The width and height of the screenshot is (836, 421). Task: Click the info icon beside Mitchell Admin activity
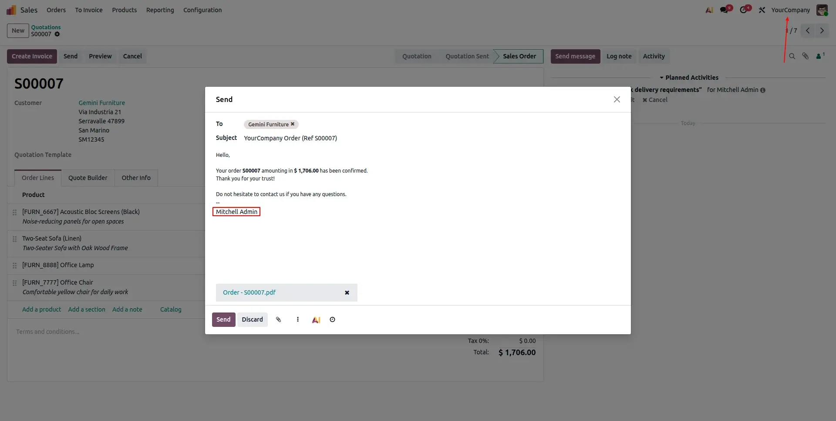[762, 90]
